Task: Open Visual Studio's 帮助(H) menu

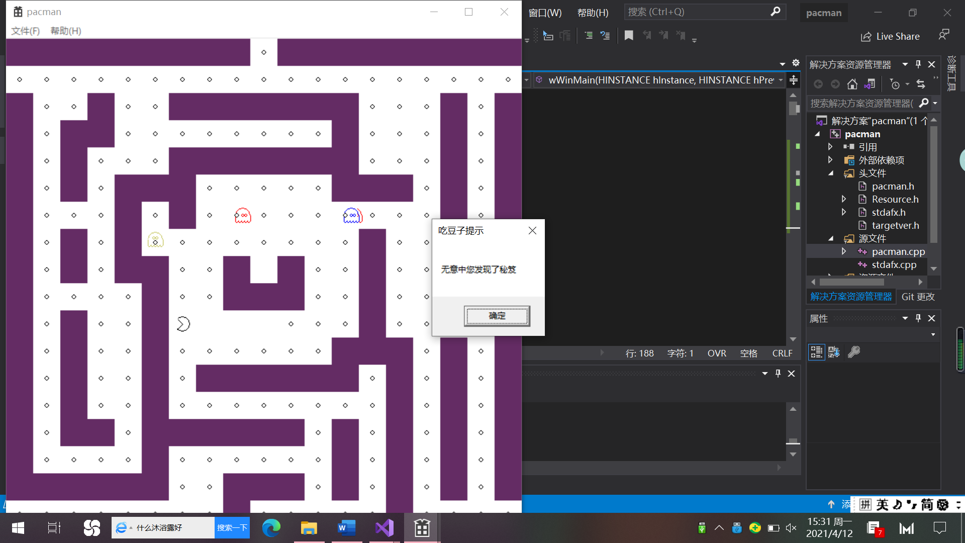Action: (x=593, y=13)
